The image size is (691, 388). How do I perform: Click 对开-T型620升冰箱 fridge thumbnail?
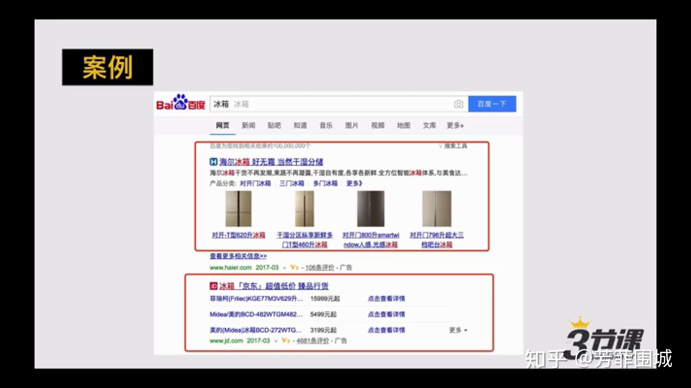pos(238,209)
